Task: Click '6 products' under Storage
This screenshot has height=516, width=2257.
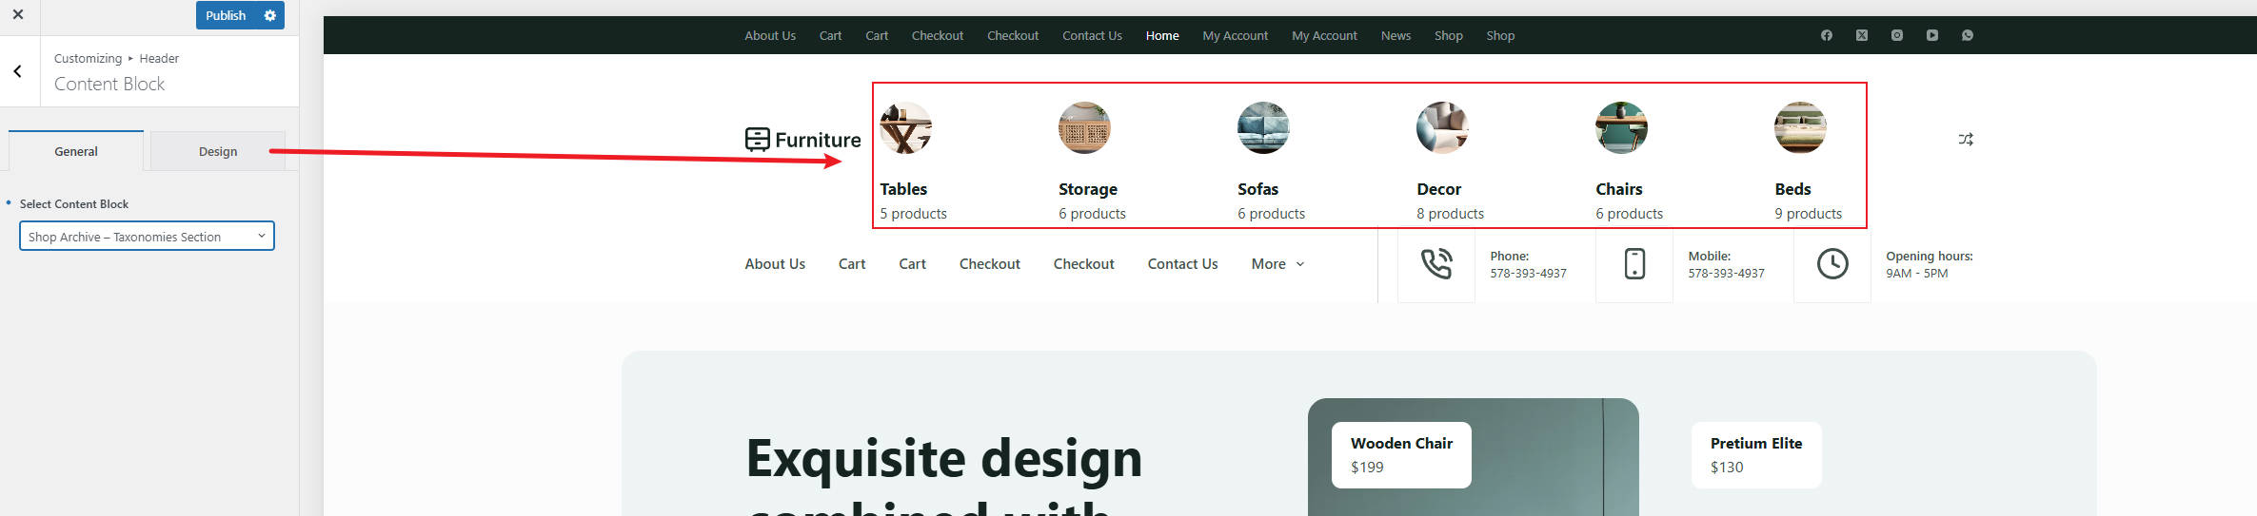Action: tap(1092, 214)
